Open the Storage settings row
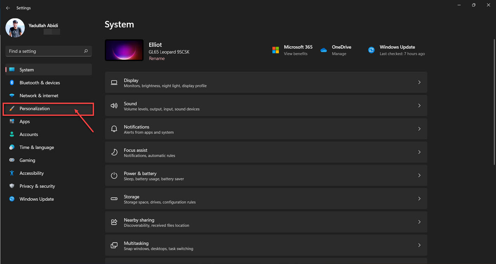496x264 pixels. coord(266,199)
